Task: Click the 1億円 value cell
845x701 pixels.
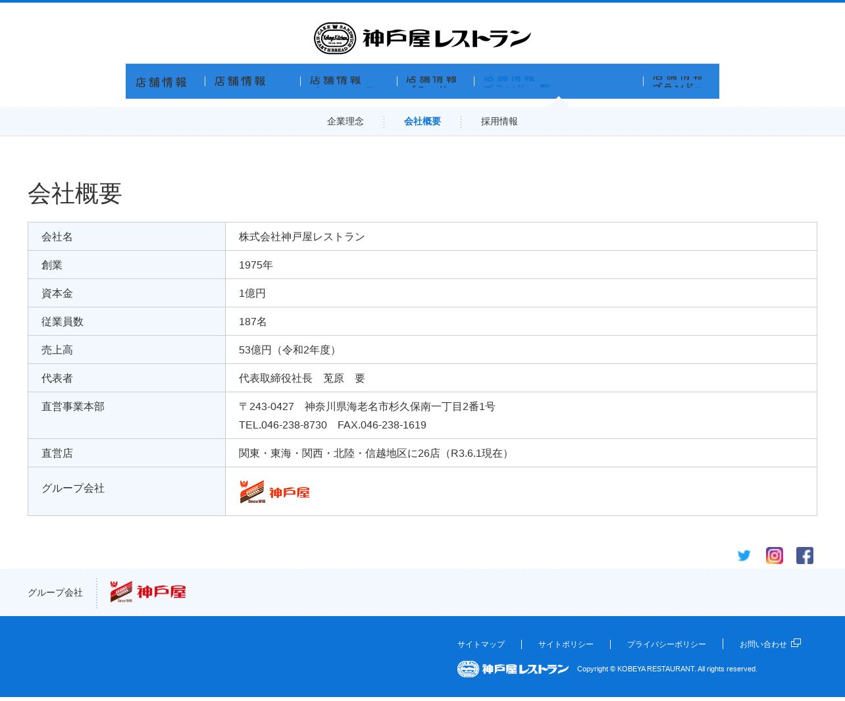Action: point(252,294)
